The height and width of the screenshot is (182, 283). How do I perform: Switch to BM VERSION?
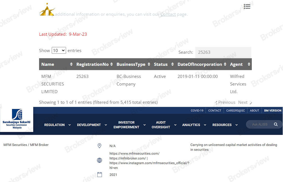click(273, 111)
